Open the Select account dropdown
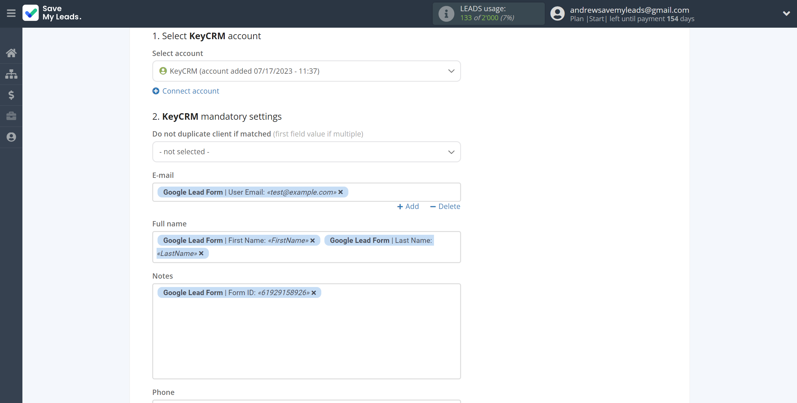 coord(306,71)
